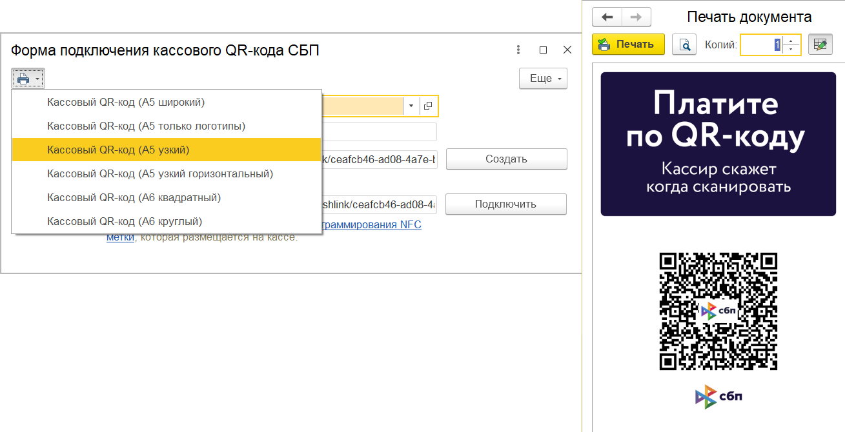
Task: Close the СБП QR-код connection form
Action: [x=567, y=50]
